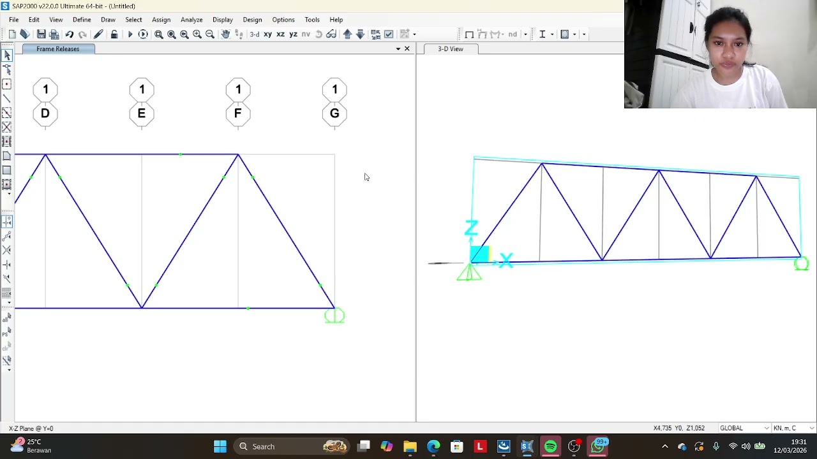This screenshot has height=459, width=817.
Task: Switch to the 3-d default view
Action: pos(255,34)
